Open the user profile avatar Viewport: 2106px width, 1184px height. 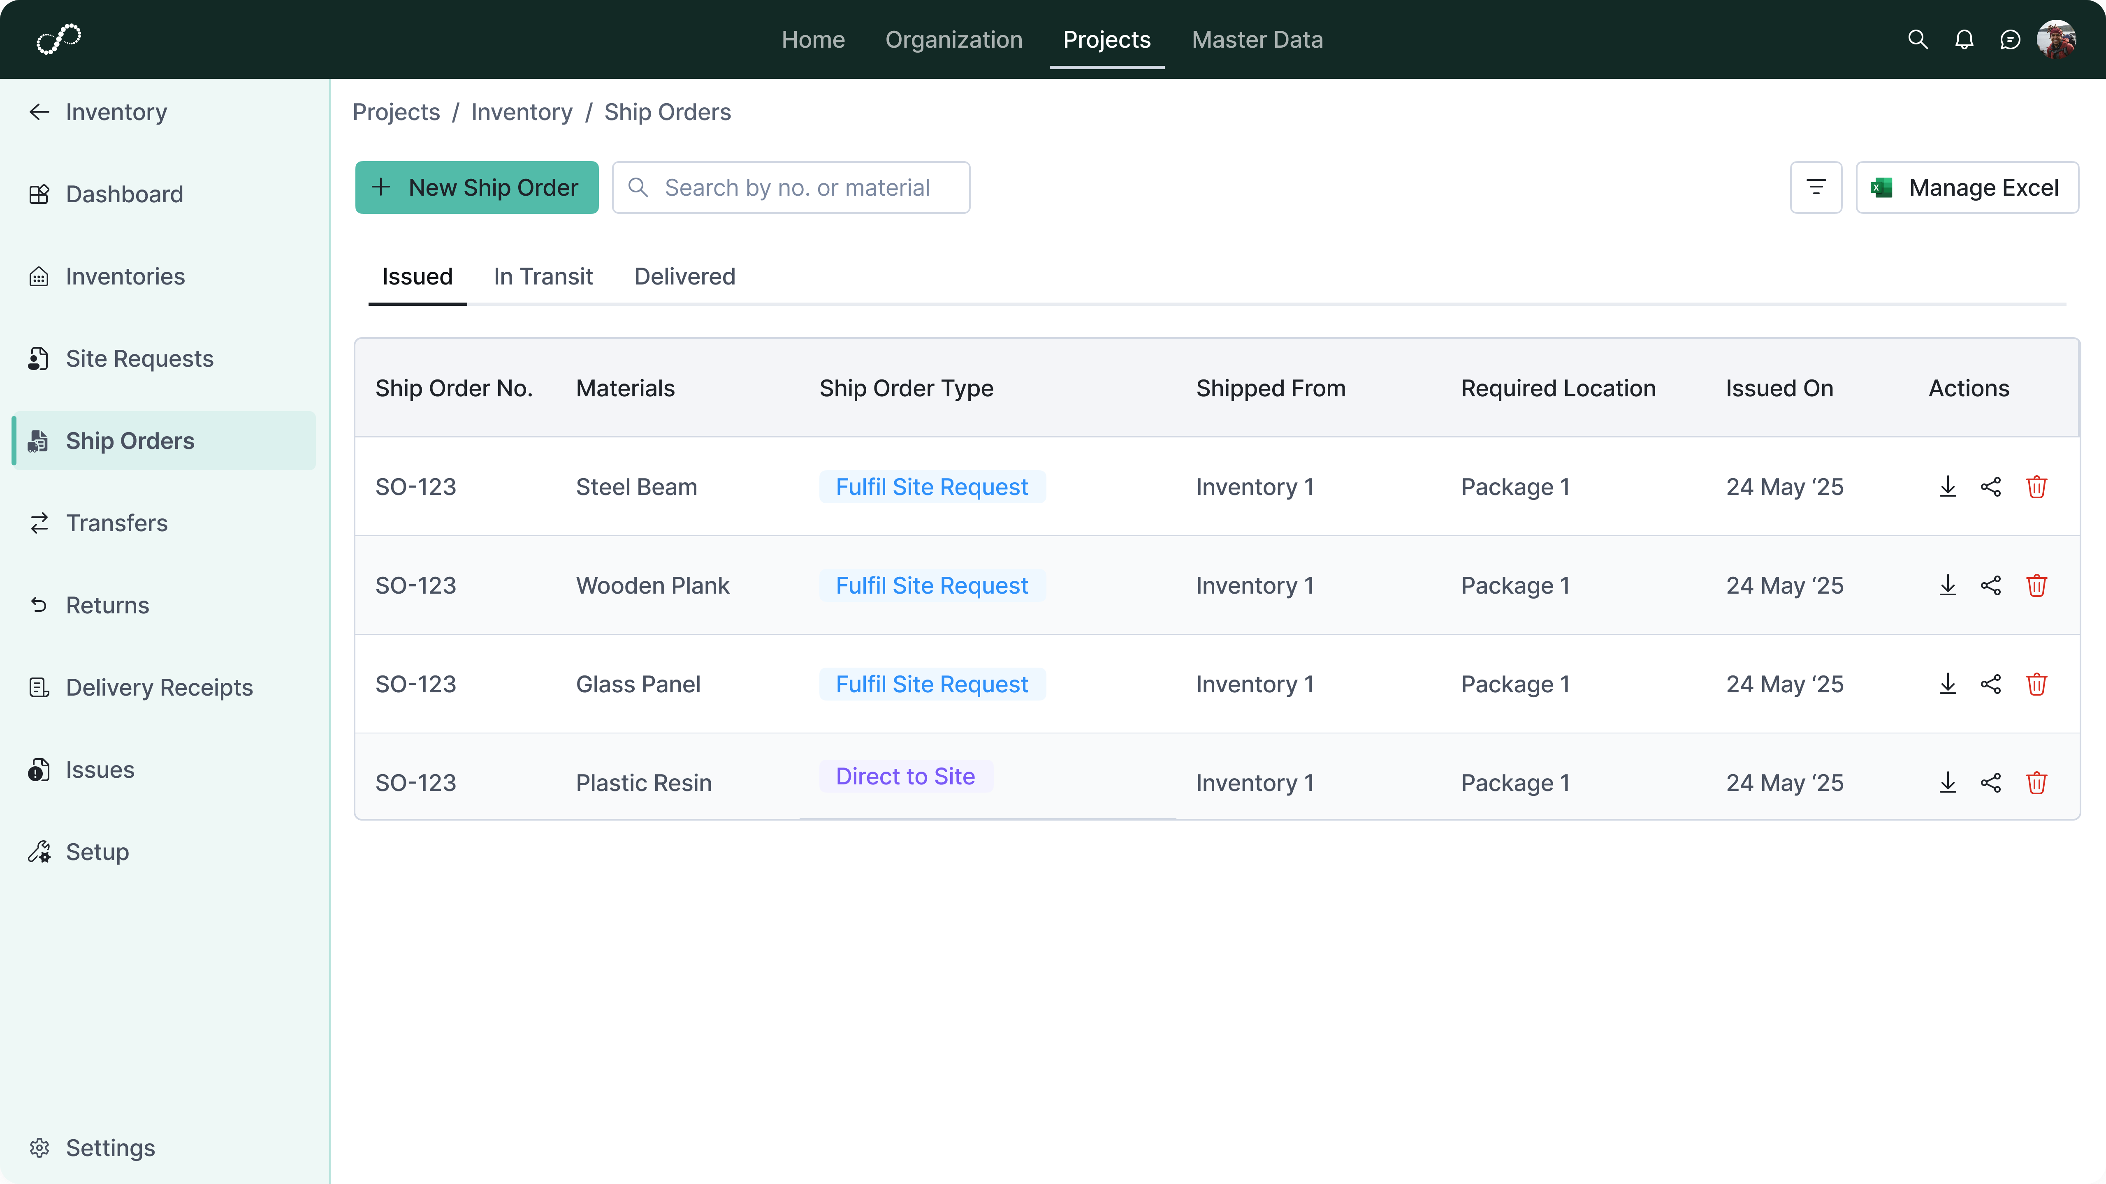(2057, 39)
